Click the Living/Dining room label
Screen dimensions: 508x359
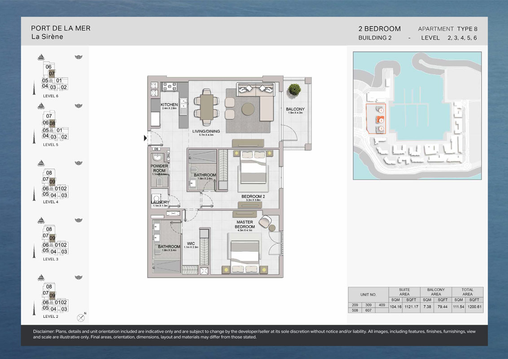[x=206, y=132]
